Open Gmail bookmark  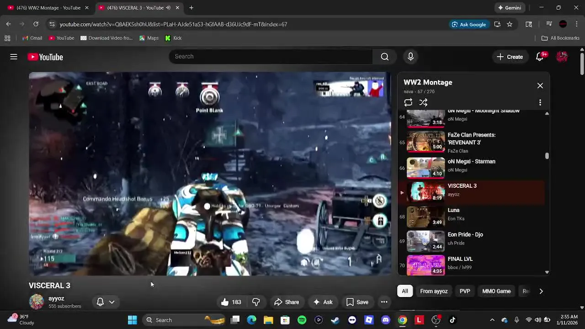pos(32,38)
